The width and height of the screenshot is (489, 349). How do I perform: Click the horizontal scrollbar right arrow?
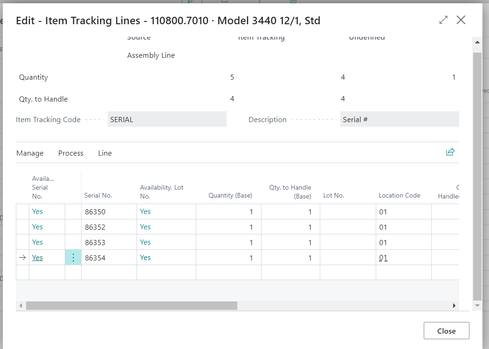[x=454, y=306]
